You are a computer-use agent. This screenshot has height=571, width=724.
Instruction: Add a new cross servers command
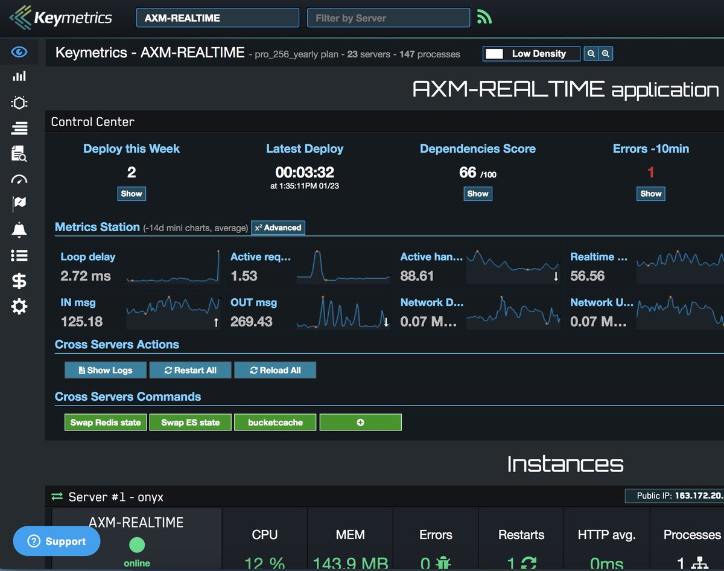[360, 422]
